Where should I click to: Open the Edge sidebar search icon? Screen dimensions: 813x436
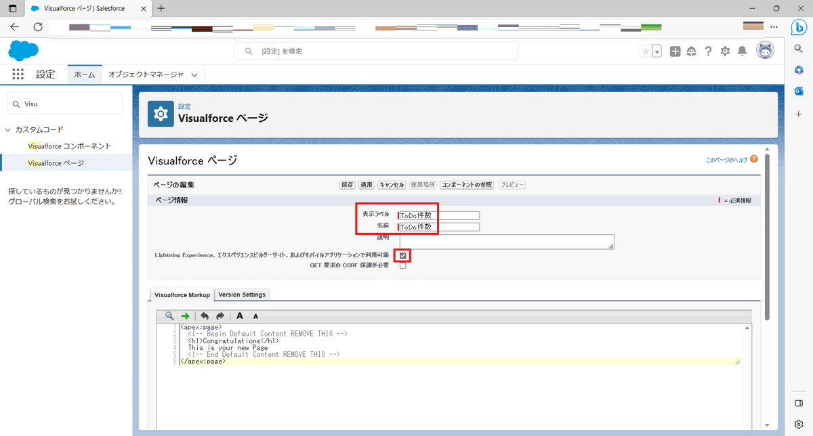pyautogui.click(x=799, y=49)
